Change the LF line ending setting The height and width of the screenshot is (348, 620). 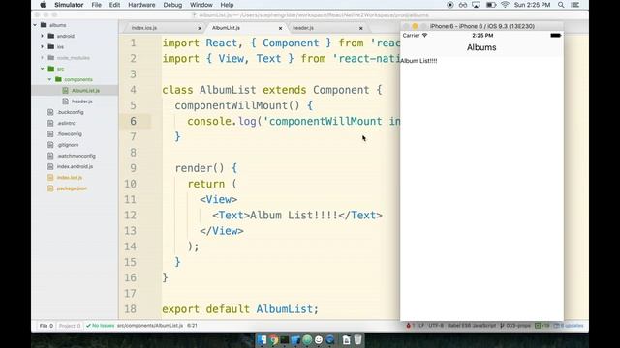point(421,326)
